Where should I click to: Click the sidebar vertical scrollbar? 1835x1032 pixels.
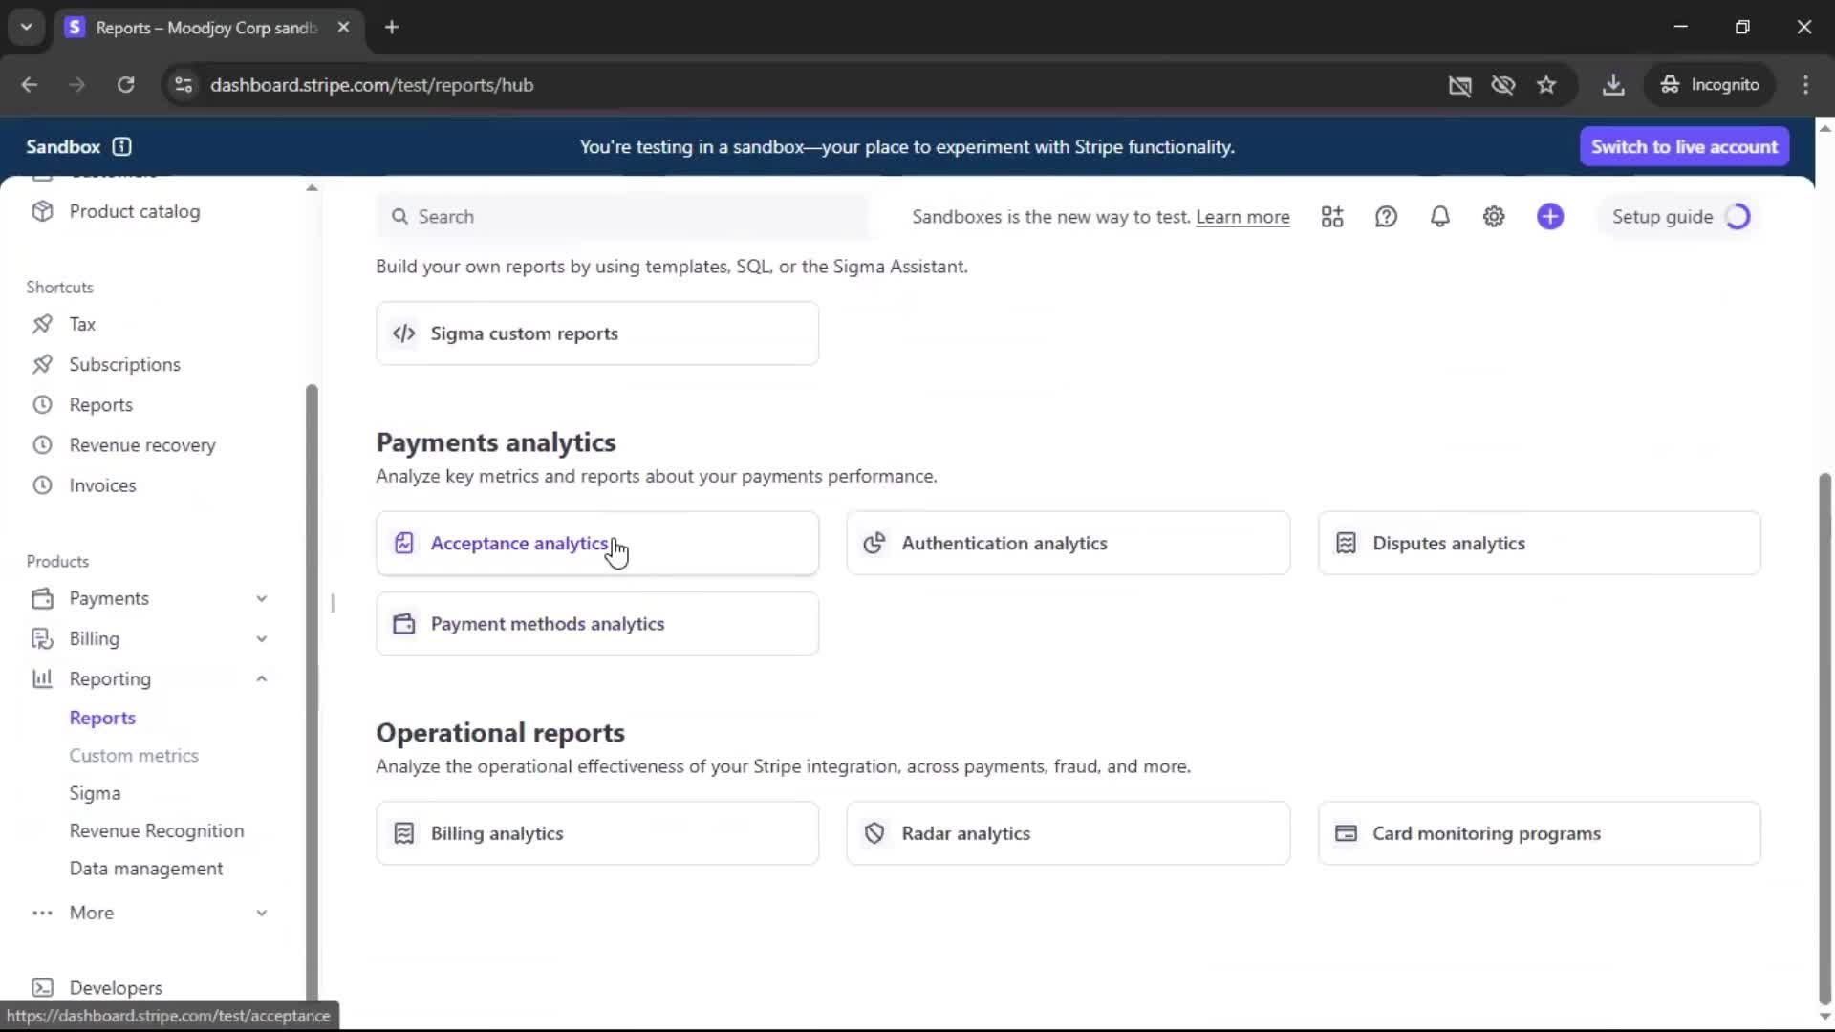311,669
